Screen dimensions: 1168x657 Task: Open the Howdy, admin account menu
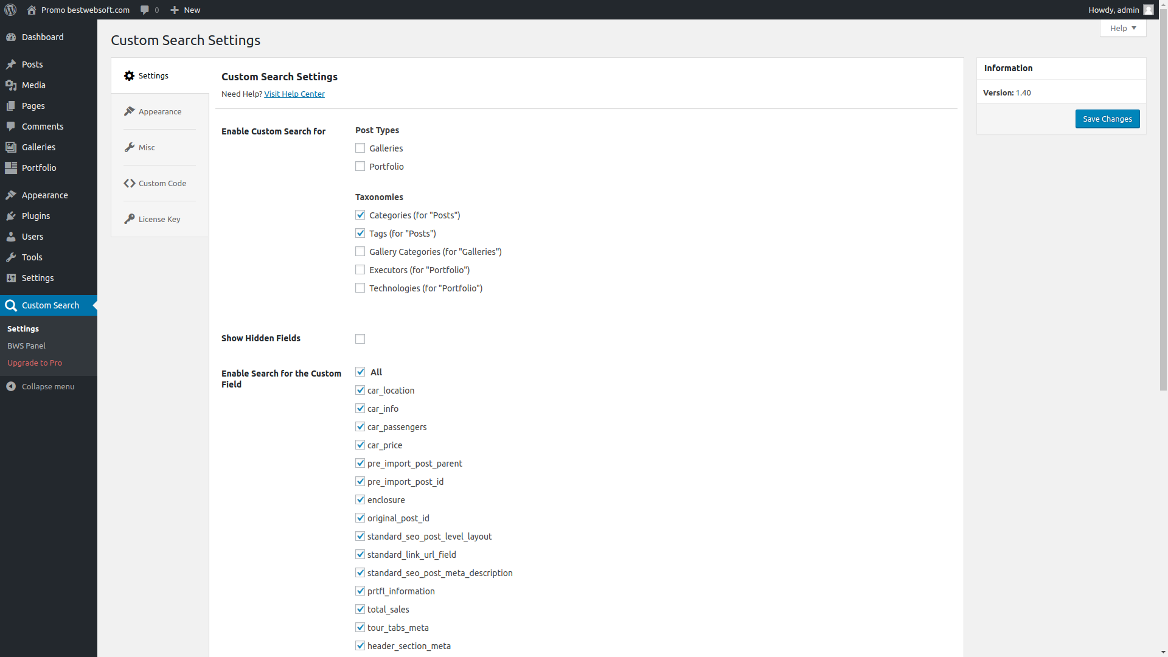click(x=1113, y=10)
